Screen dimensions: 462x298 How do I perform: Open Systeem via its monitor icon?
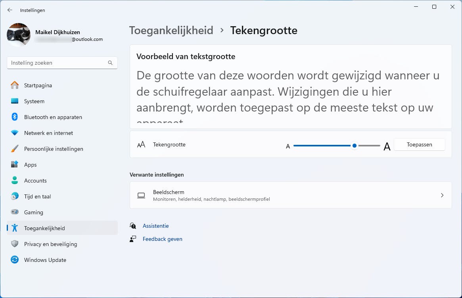15,101
